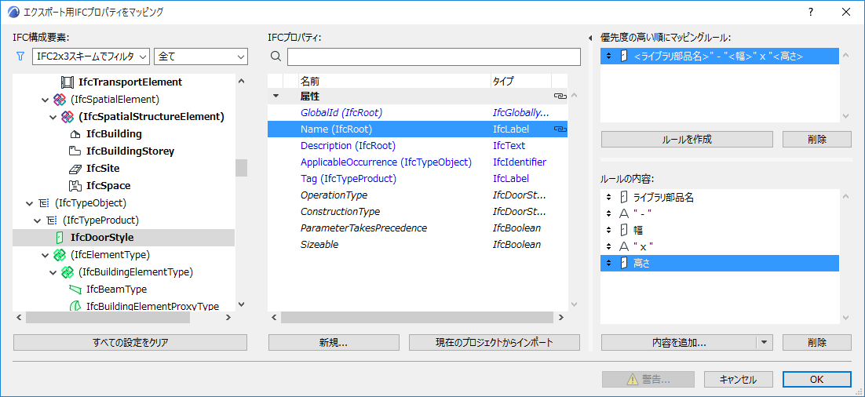Collapse the (IfcTypeProduct) node
Screen dimensions: 865x397
[38, 220]
